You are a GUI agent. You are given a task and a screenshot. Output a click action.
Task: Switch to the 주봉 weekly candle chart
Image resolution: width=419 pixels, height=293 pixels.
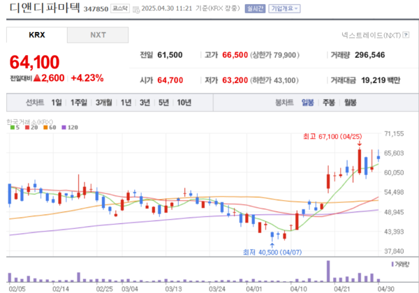pos(328,103)
